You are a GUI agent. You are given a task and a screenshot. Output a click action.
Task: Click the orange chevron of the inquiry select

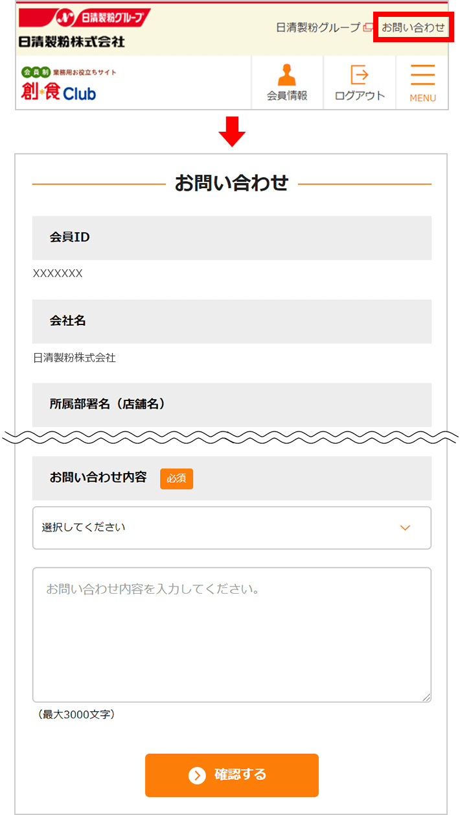point(405,528)
